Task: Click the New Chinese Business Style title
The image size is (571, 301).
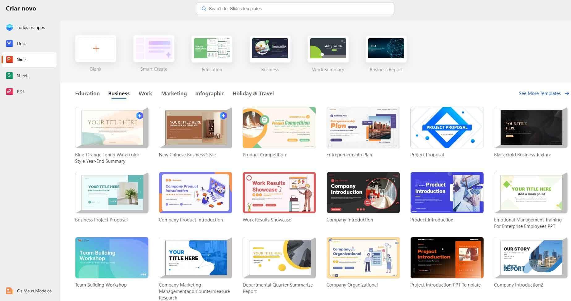Action: click(187, 155)
